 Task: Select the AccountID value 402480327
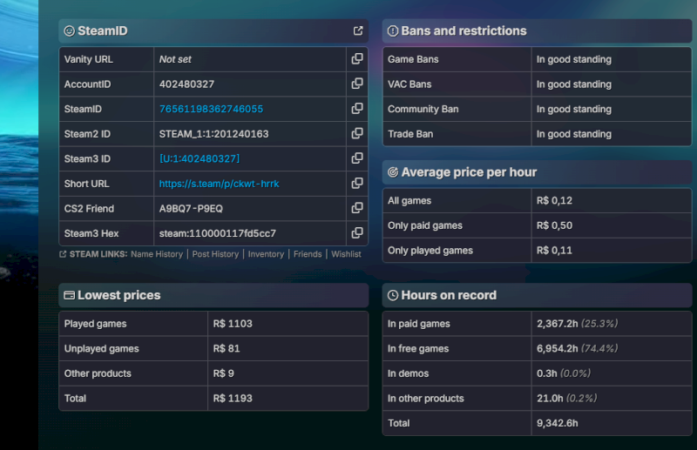coord(186,84)
